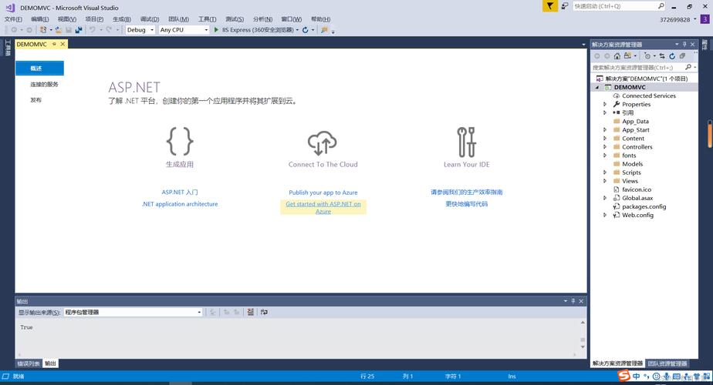This screenshot has width=713, height=385.
Task: Click the yellow notifications flag icon
Action: click(x=549, y=6)
